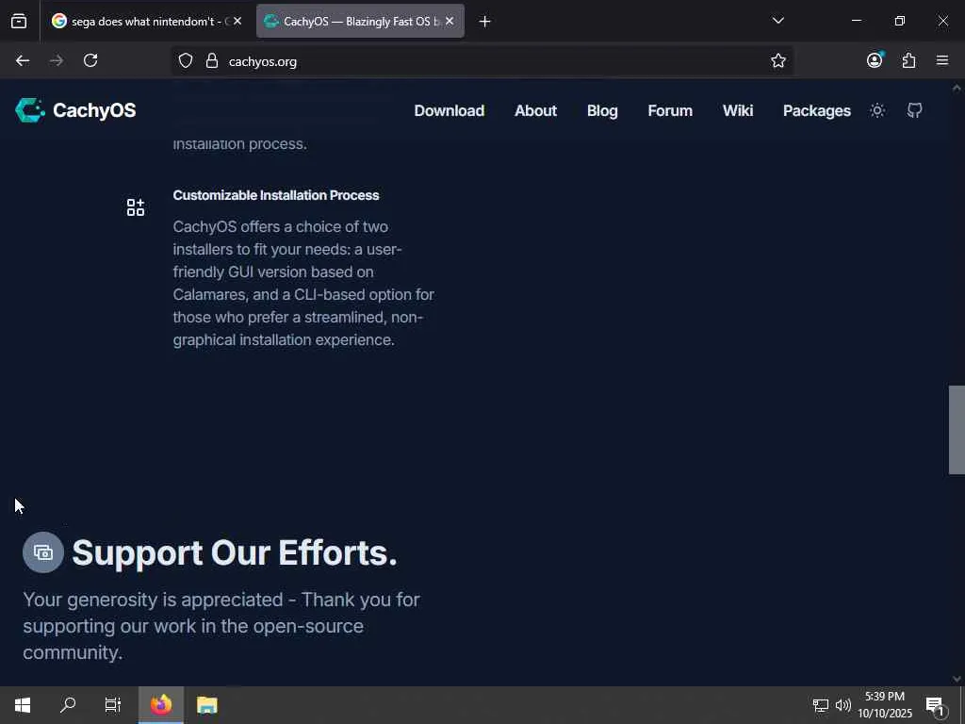Close the sega Google search tab

tap(237, 21)
